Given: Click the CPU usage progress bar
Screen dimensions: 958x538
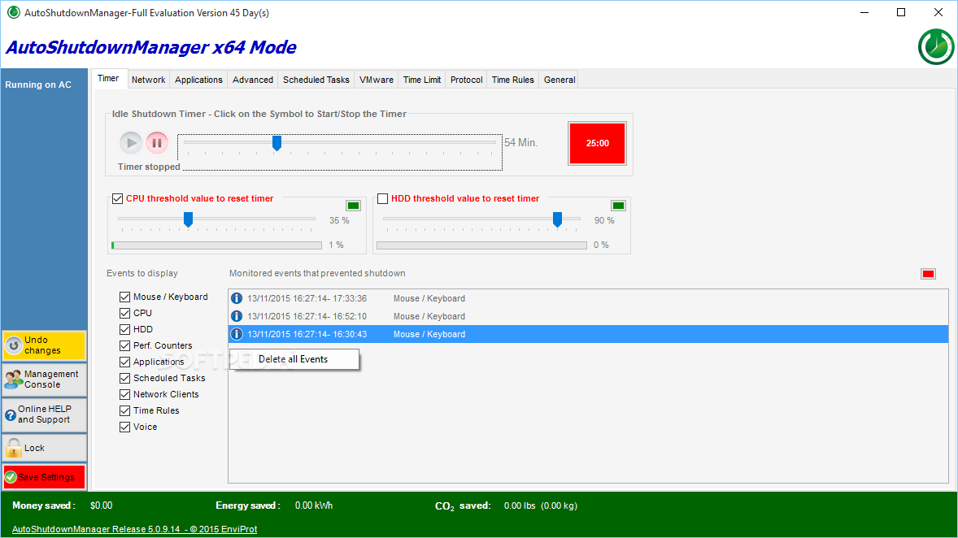Looking at the screenshot, I should click(x=217, y=245).
